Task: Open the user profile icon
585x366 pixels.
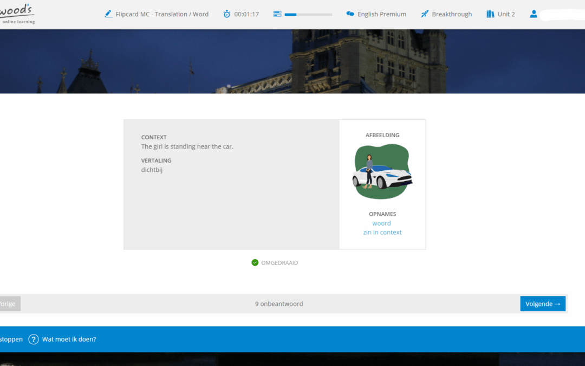Action: 534,14
